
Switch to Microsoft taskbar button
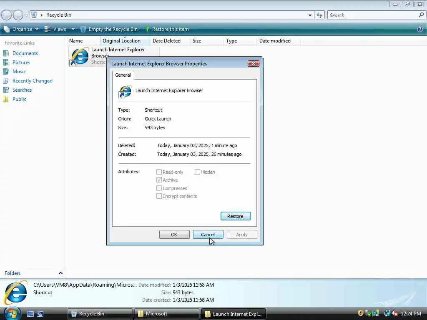pyautogui.click(x=166, y=314)
